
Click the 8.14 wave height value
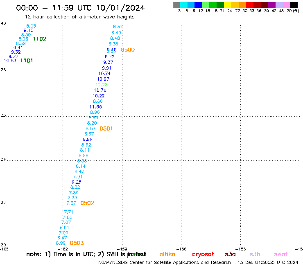(x=81, y=166)
